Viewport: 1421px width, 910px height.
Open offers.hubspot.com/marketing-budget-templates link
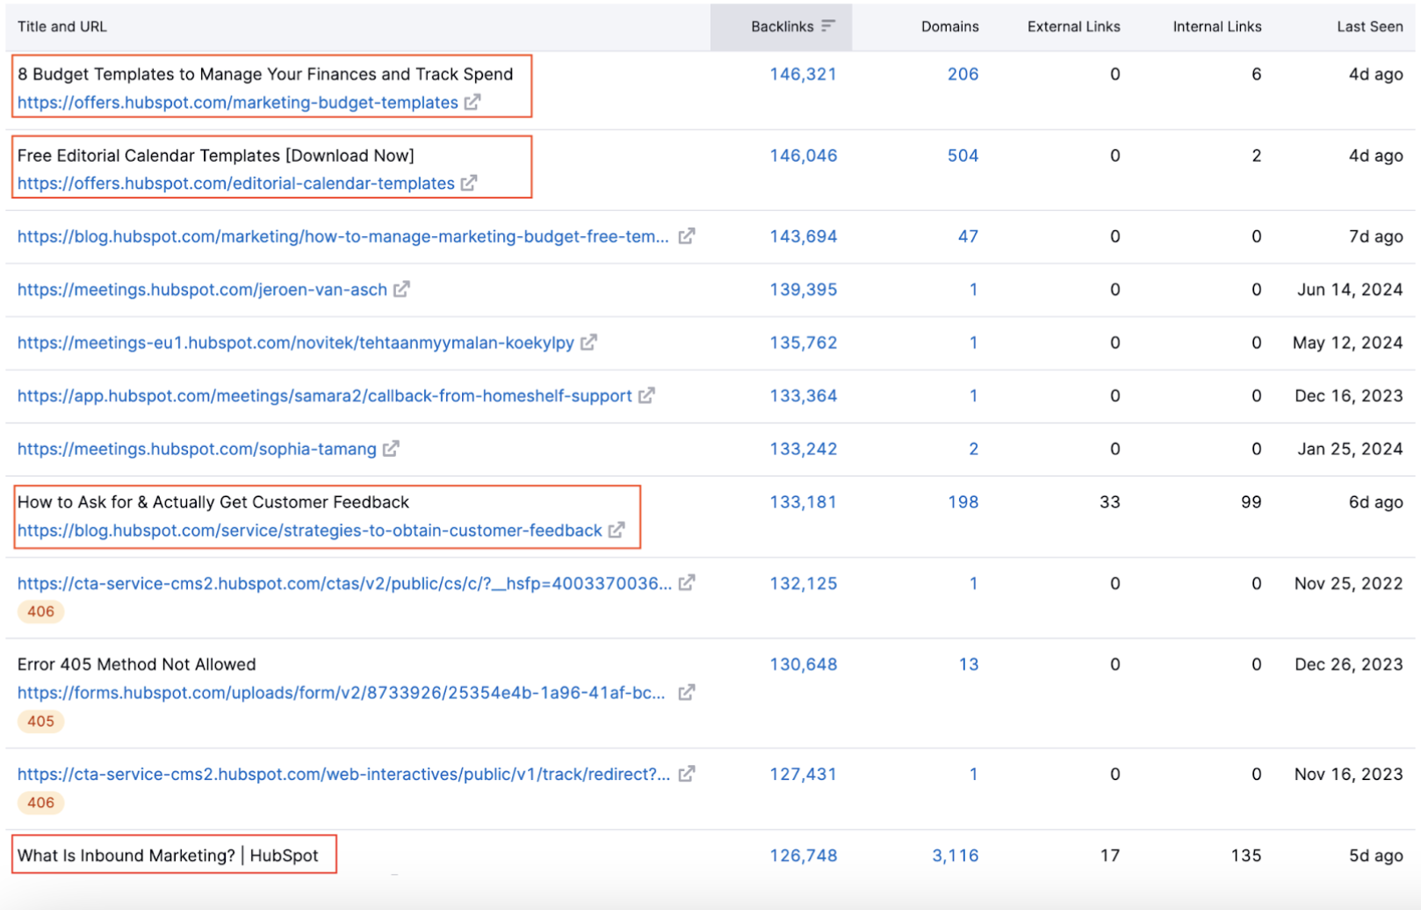(x=238, y=103)
